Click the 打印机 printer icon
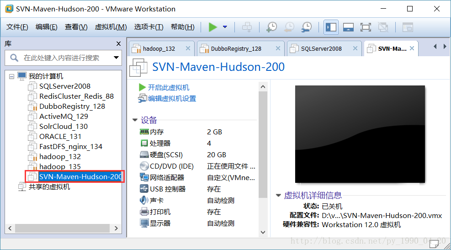This screenshot has width=451, height=250. click(144, 212)
